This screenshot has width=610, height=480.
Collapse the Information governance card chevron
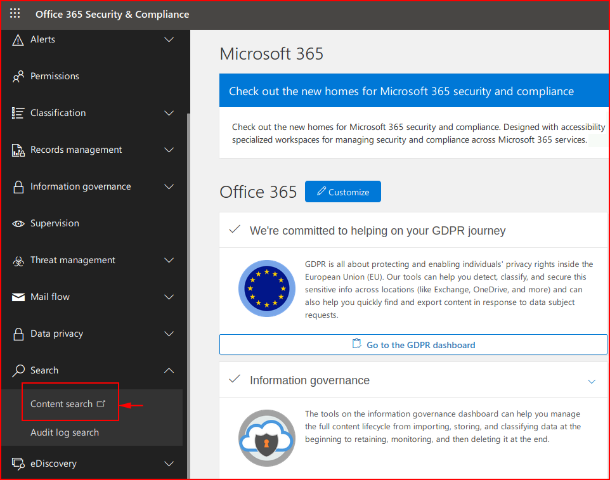click(592, 382)
